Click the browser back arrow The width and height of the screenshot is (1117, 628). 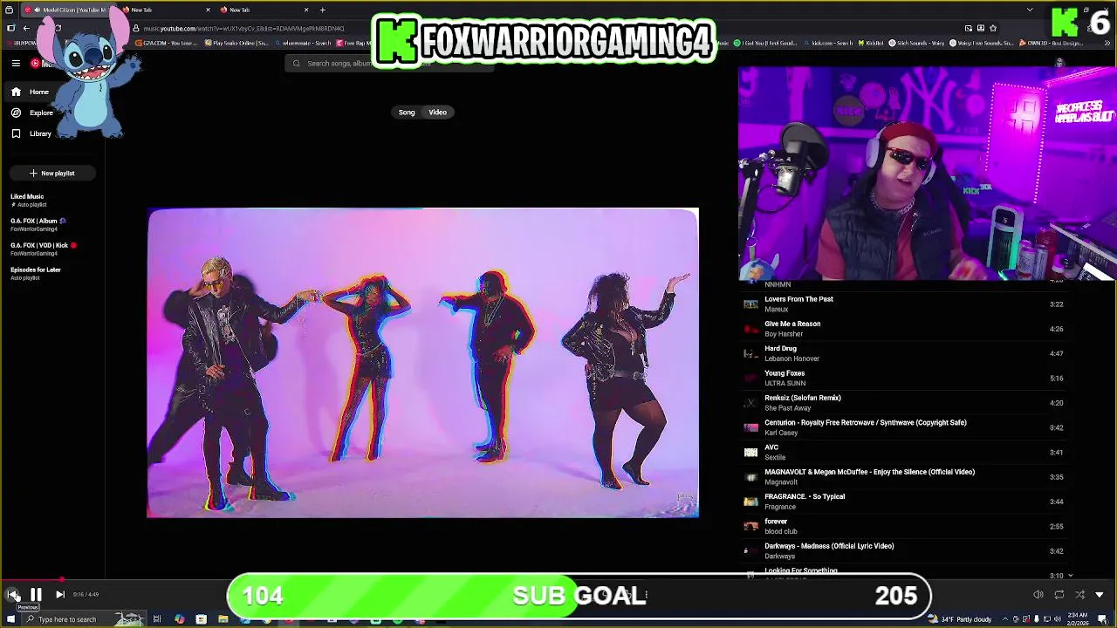click(x=26, y=28)
